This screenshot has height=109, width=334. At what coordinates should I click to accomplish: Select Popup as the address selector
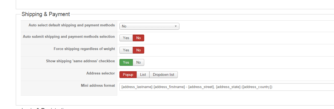click(x=128, y=75)
